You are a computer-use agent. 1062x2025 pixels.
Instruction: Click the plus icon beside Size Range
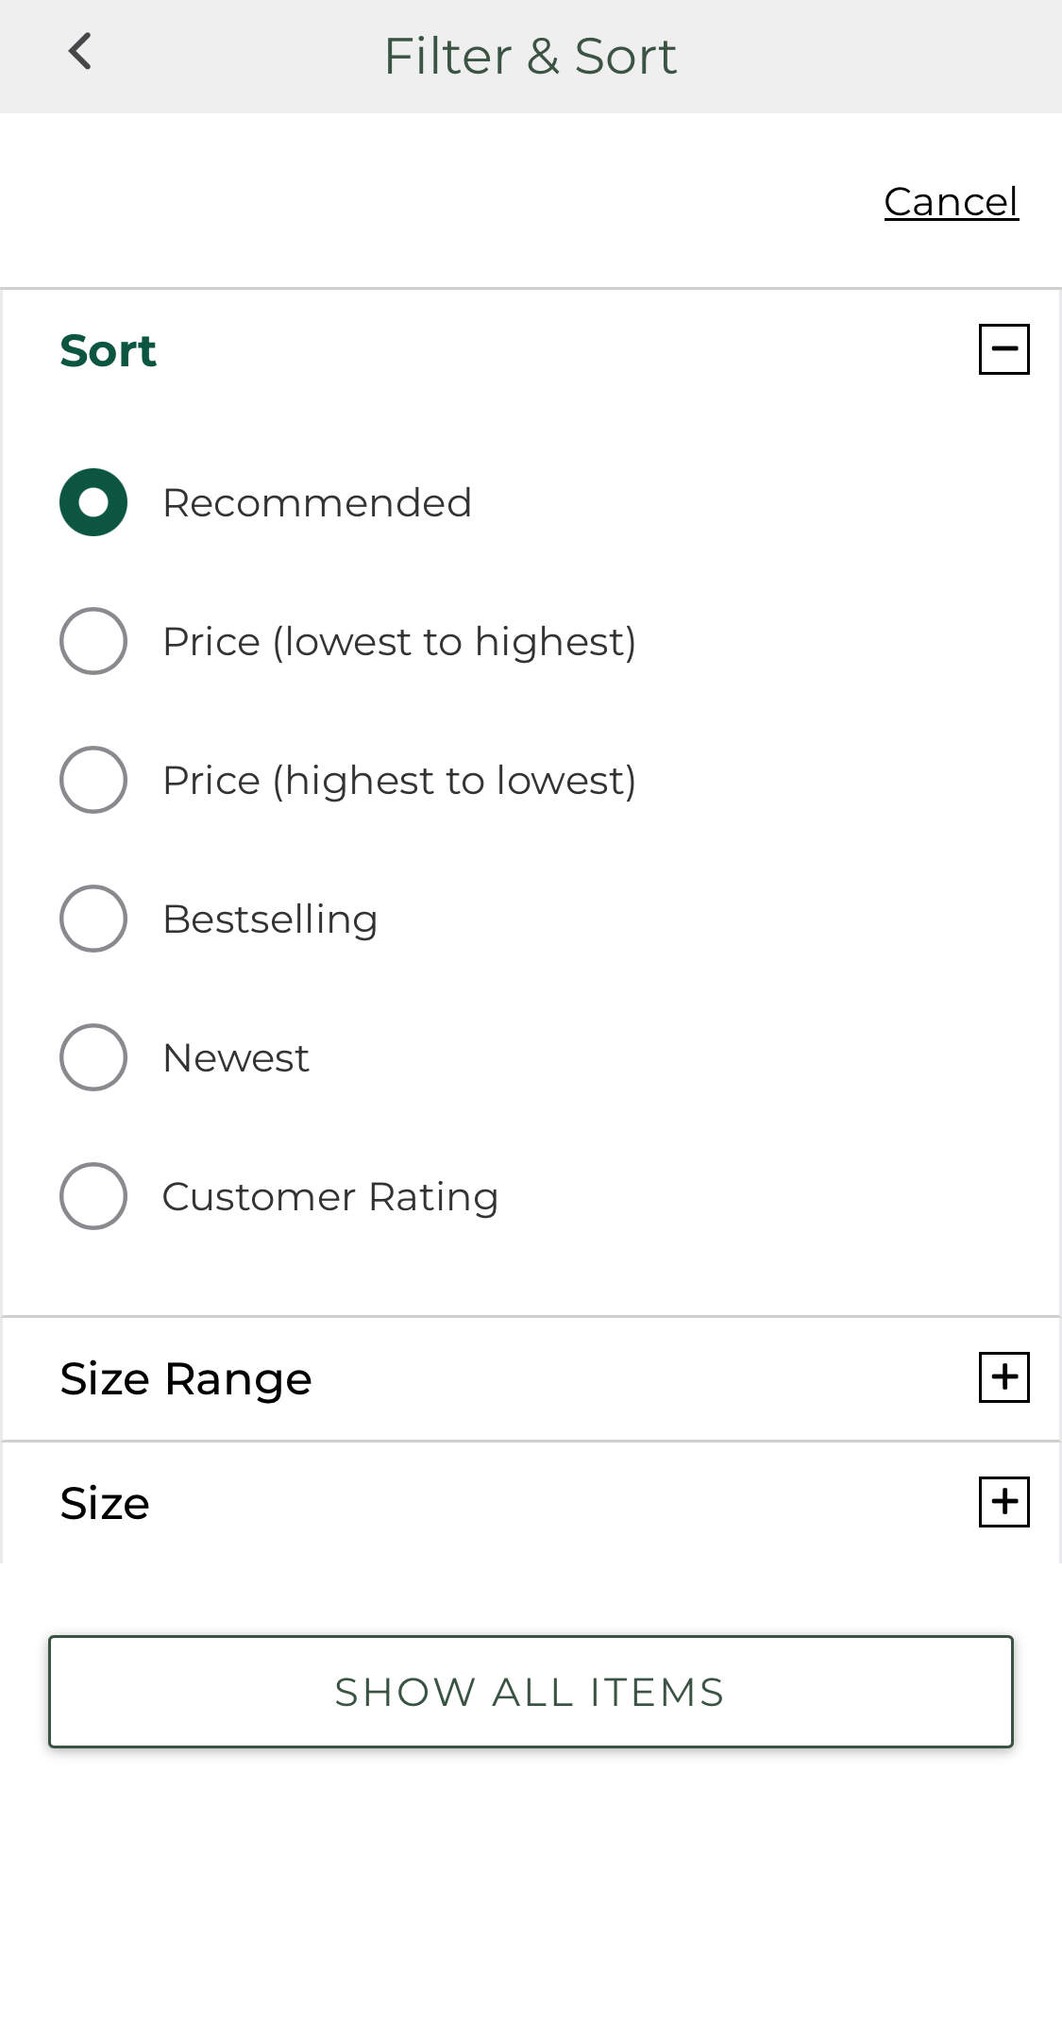(1003, 1377)
